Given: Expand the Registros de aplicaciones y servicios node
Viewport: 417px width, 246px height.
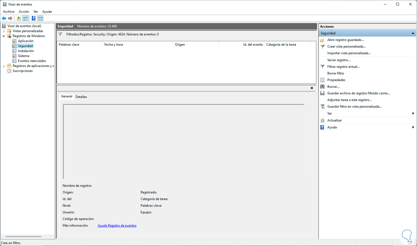Looking at the screenshot, I should tap(4, 66).
